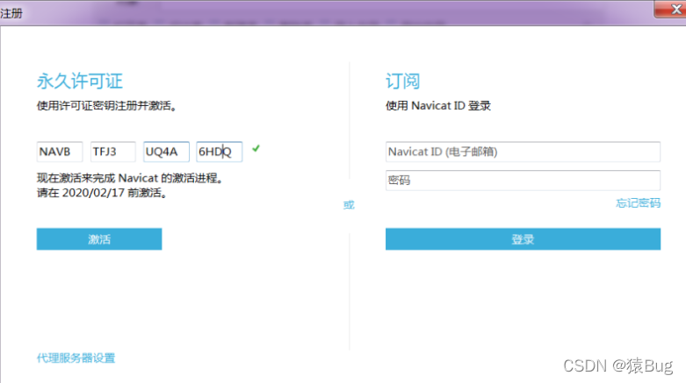
Task: Click the text 使用 Navicat ID 登录
Action: tap(438, 106)
